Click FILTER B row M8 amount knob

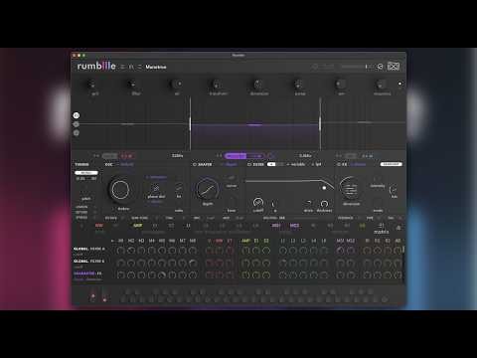193,264
